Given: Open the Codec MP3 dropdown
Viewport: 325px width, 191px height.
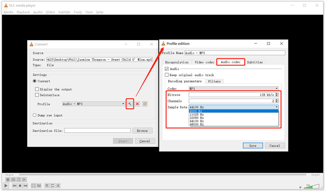Looking at the screenshot, I should click(x=234, y=88).
